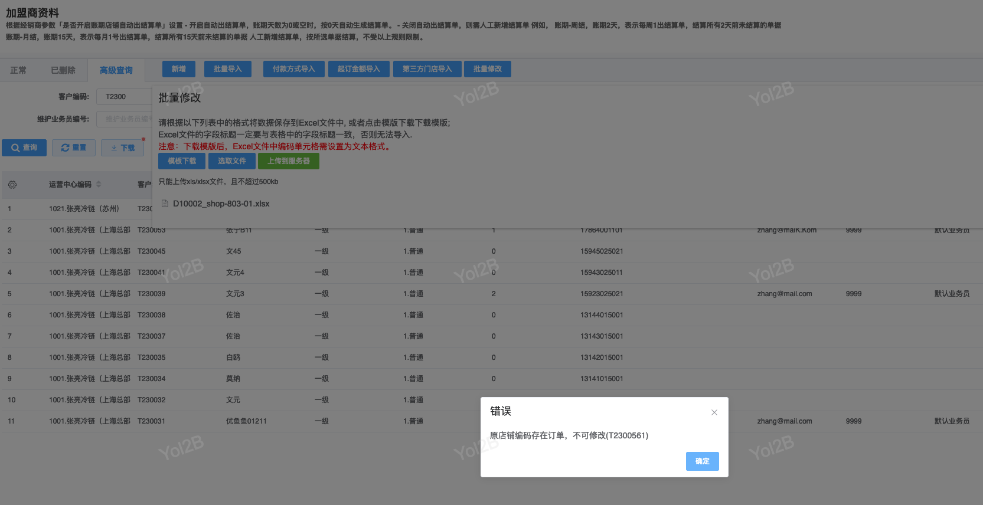Select customer code T230039 cell

click(152, 294)
